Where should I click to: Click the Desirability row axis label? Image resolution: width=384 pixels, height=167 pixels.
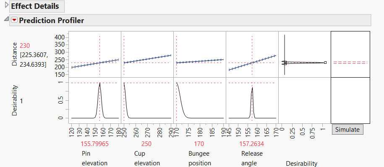(15, 100)
